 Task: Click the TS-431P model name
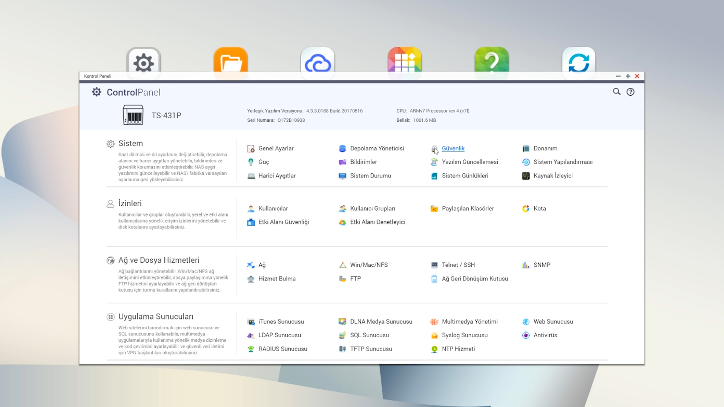point(166,115)
